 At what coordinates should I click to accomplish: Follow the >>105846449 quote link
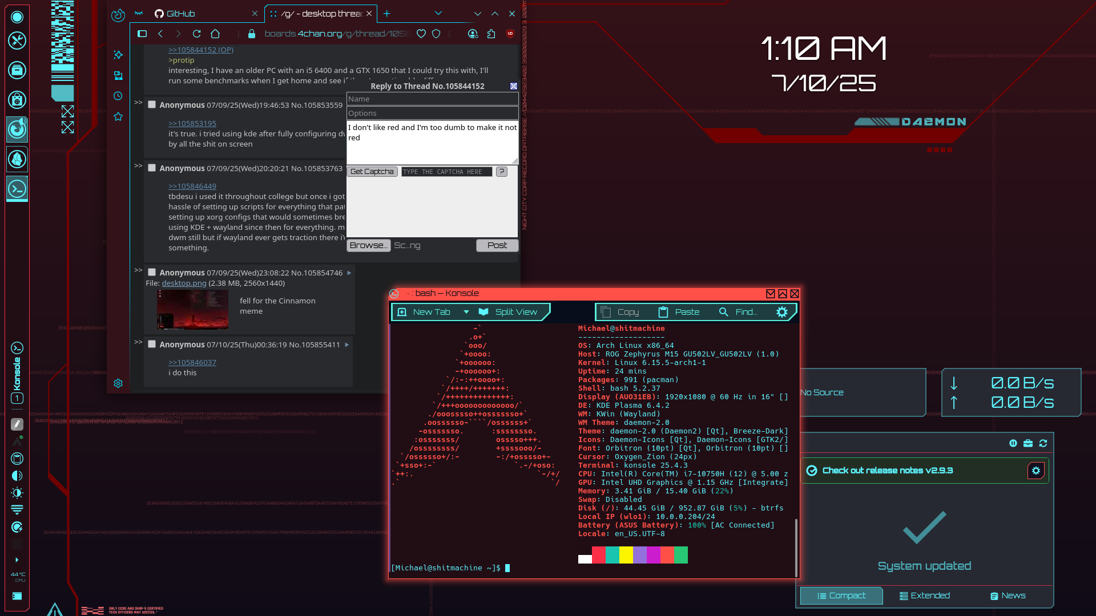(192, 186)
